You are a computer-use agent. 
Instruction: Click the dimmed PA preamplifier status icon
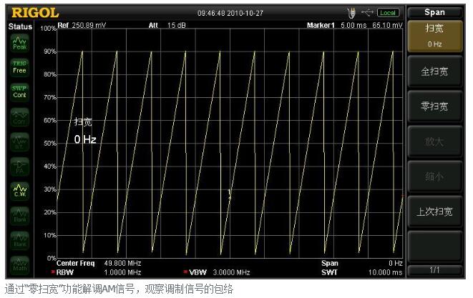tap(19, 165)
